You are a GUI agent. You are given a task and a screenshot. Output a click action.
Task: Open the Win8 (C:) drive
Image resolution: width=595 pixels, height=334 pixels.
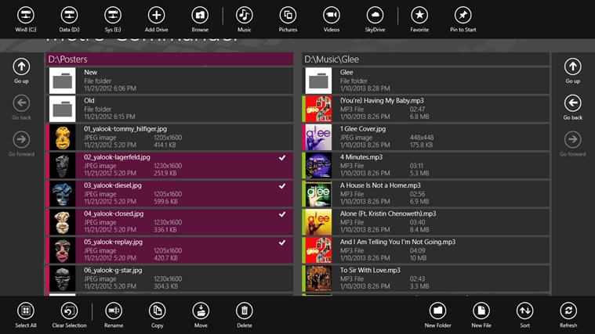pos(26,16)
